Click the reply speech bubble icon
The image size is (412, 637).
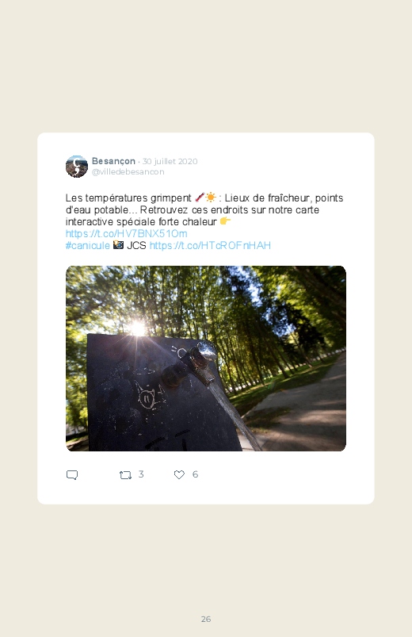tap(72, 475)
